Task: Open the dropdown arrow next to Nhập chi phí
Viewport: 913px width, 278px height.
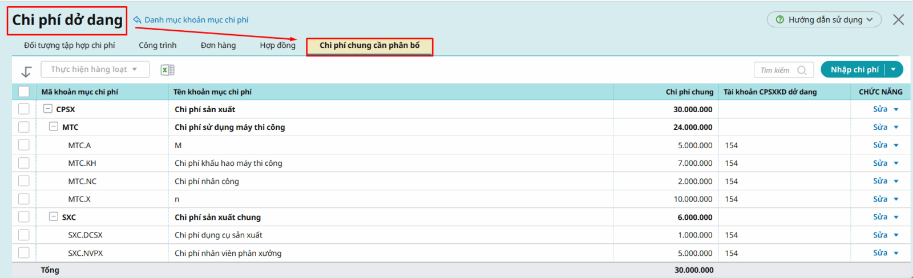Action: click(x=894, y=69)
